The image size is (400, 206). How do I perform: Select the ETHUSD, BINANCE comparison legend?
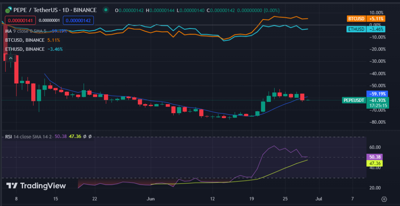(25, 49)
